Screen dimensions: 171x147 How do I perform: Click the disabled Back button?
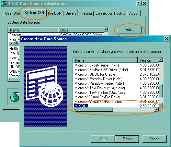[103, 139]
